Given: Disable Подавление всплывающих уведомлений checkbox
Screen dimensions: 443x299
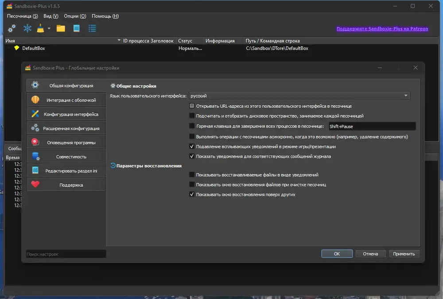Looking at the screenshot, I should [192, 146].
